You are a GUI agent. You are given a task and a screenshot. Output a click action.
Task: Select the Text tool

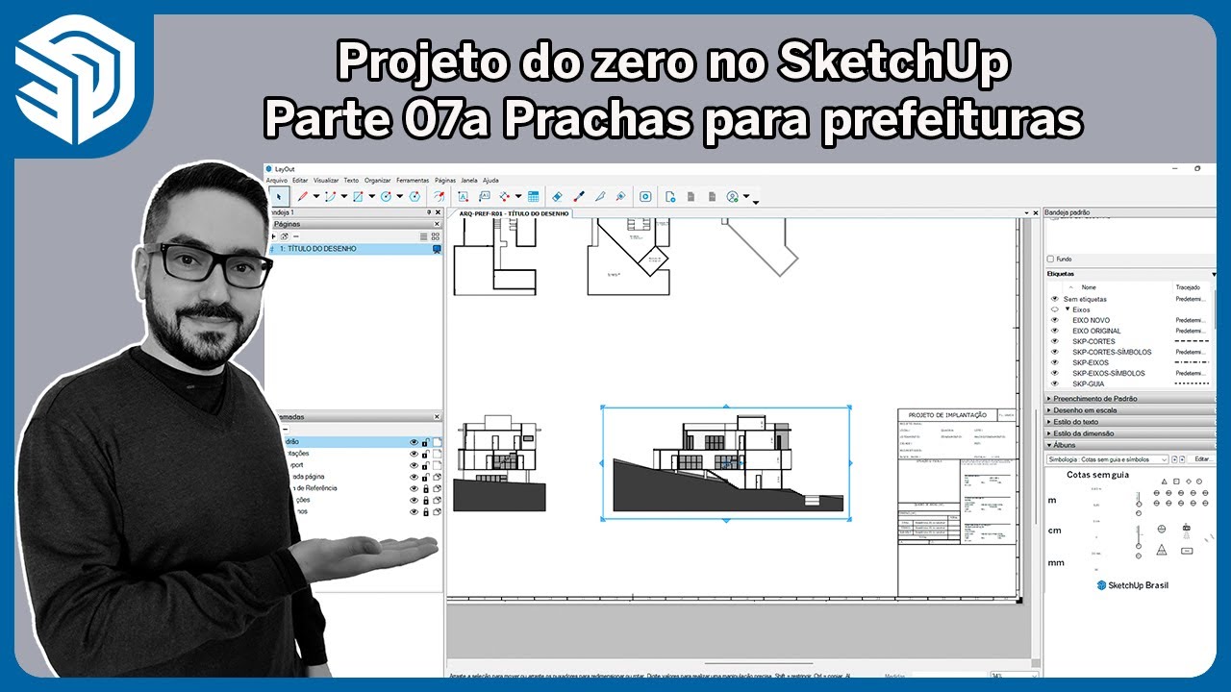tap(463, 196)
